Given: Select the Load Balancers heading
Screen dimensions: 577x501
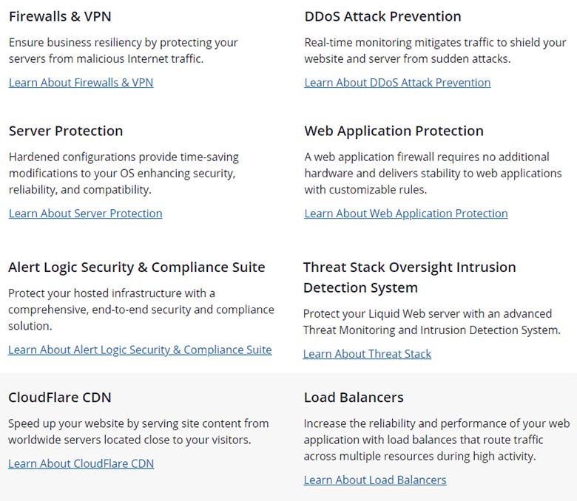Looking at the screenshot, I should pos(354,398).
